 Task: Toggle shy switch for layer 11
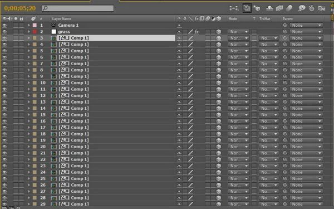179,89
